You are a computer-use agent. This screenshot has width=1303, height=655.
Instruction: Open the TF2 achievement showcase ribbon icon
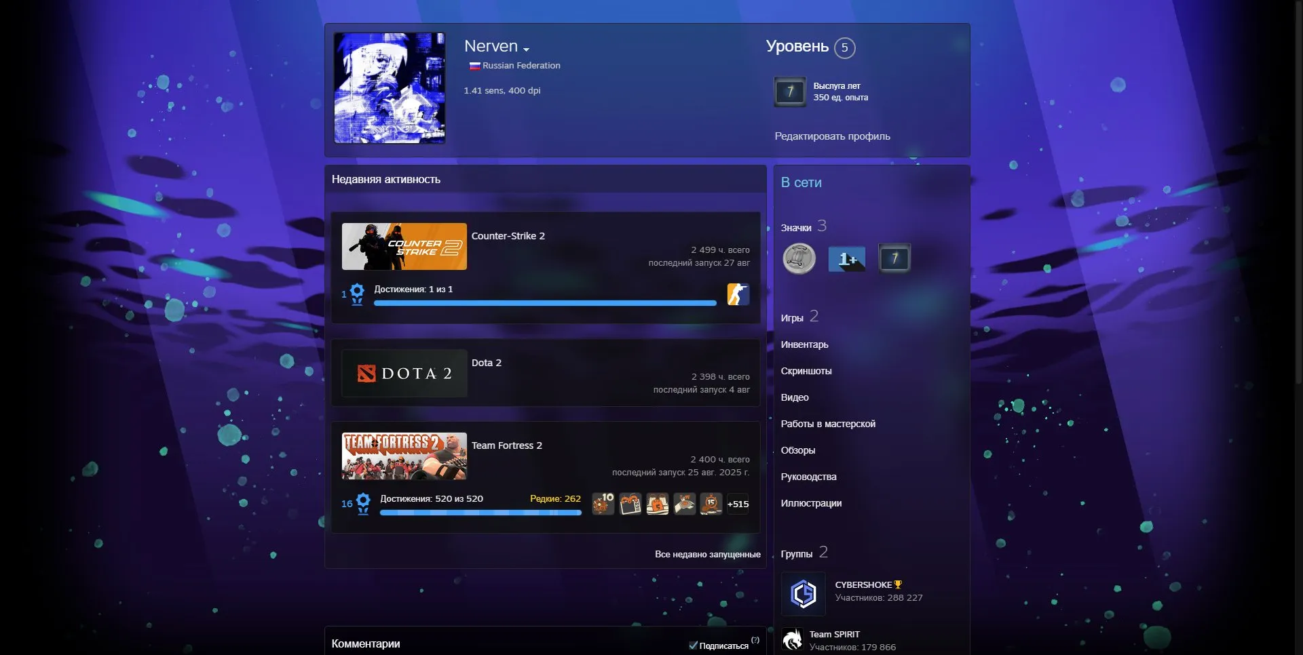[x=363, y=504]
